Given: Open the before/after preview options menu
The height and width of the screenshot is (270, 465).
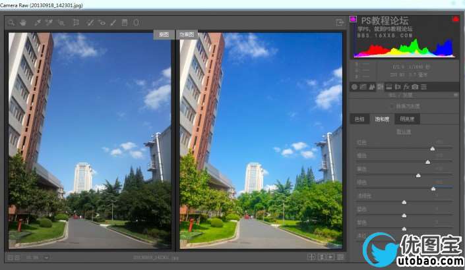Looking at the screenshot, I should click(x=340, y=257).
